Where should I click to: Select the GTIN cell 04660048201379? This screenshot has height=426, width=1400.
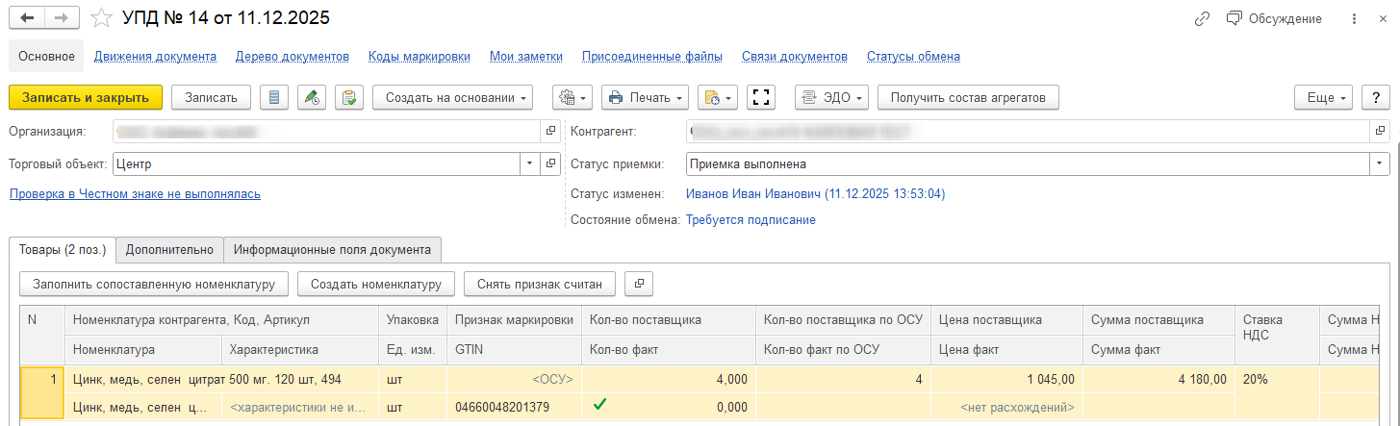pos(502,407)
